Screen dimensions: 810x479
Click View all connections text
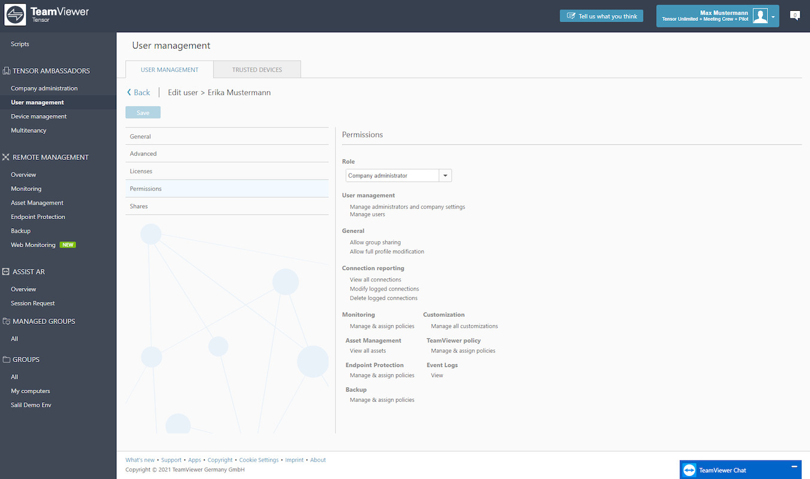(x=376, y=280)
